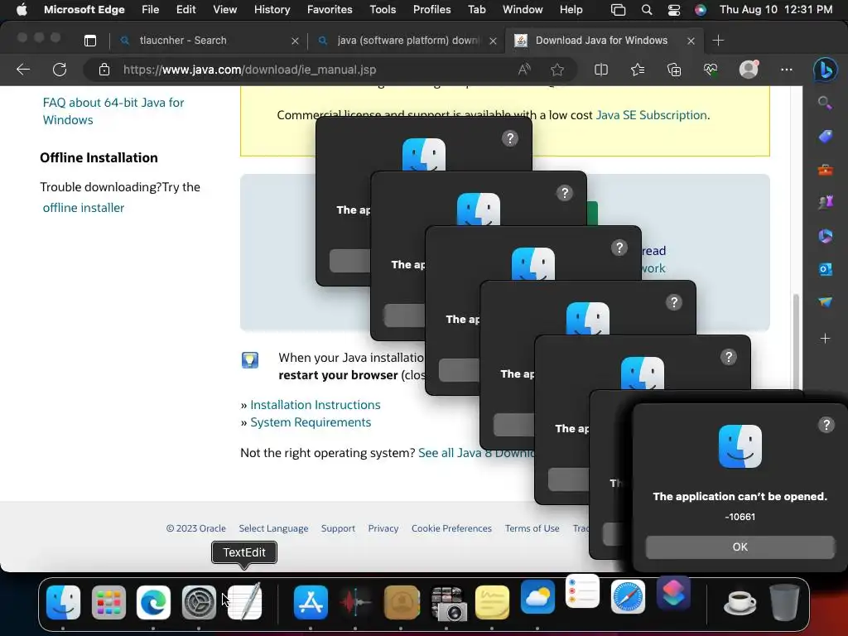Screen dimensions: 848x636
Task: Open Installation Instructions link
Action: pos(316,404)
